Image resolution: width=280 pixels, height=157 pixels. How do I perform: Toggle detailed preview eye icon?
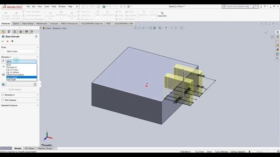[12, 41]
